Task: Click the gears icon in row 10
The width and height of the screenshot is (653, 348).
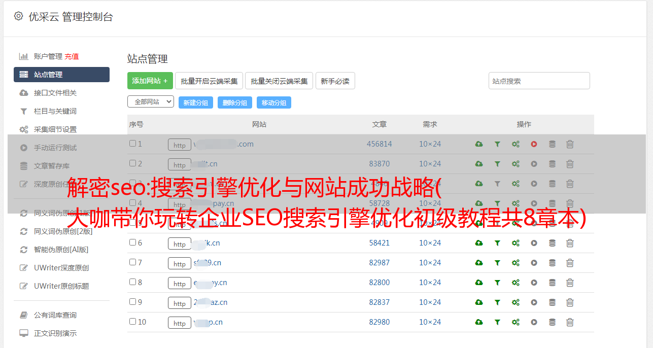Action: [x=515, y=322]
